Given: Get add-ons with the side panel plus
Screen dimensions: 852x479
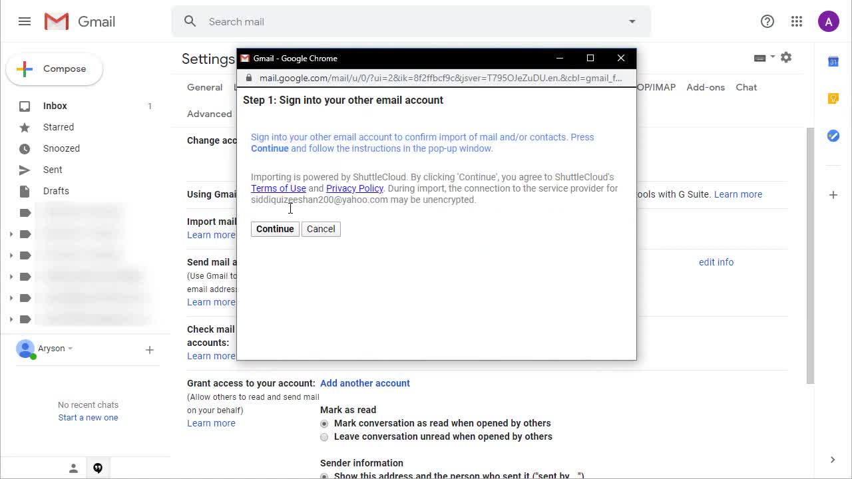Looking at the screenshot, I should (x=833, y=195).
